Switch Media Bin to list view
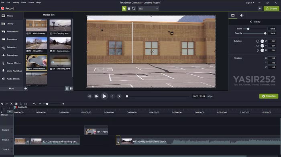This screenshot has width=281, height=157. 71,89
